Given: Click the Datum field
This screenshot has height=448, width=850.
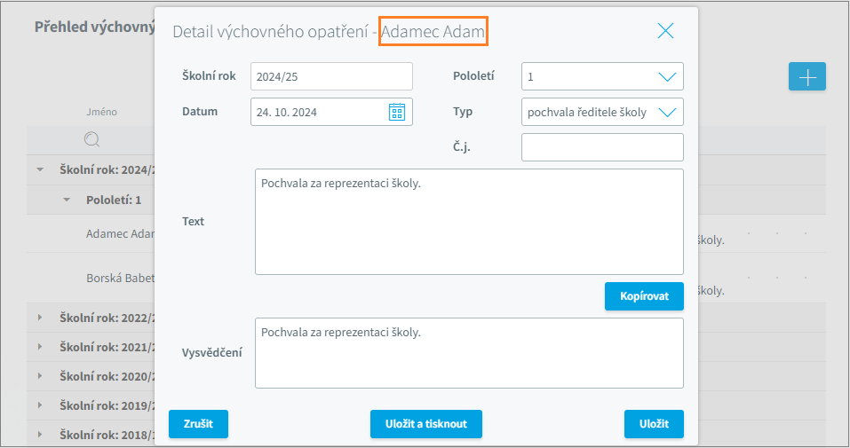Looking at the screenshot, I should 317,113.
